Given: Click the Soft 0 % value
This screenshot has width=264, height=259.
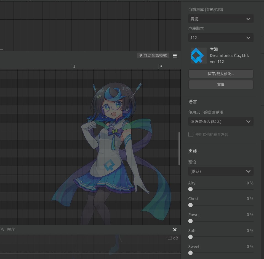Looking at the screenshot, I should pos(250,231).
